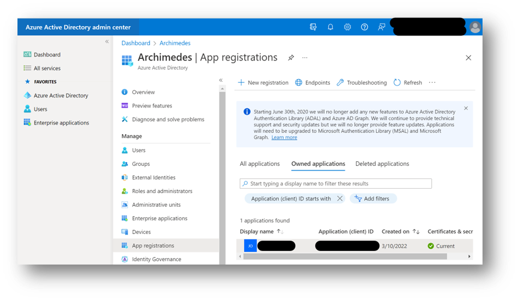Click Application (client) ID column header
518x300 pixels.
click(x=346, y=232)
